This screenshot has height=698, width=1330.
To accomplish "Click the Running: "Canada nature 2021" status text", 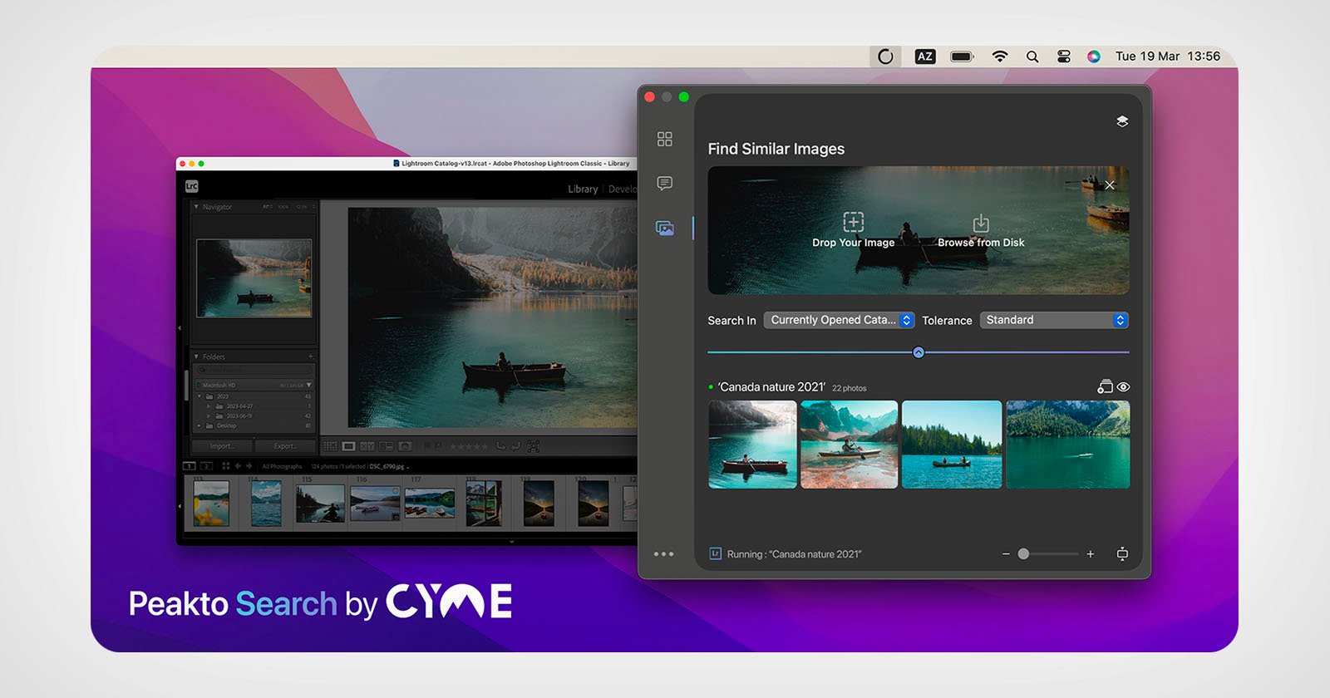I will coord(794,554).
